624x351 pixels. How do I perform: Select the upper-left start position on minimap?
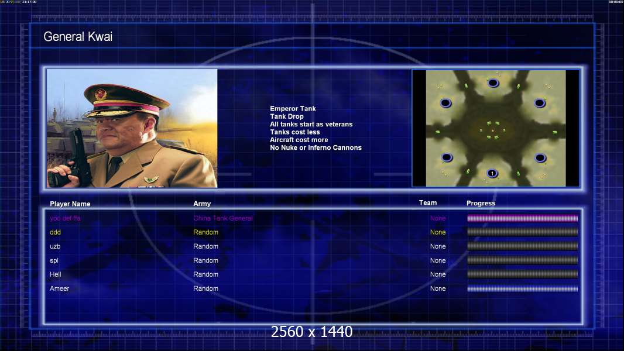click(x=445, y=103)
